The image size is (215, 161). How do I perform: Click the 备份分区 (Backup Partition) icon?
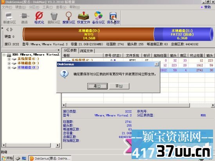coord(98,18)
